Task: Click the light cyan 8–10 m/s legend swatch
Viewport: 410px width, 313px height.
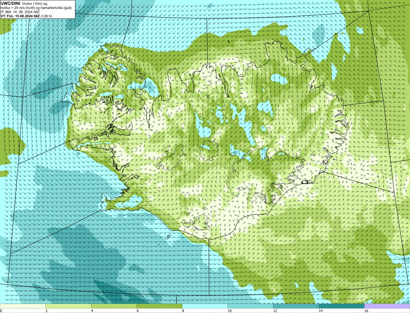Action: (205, 306)
